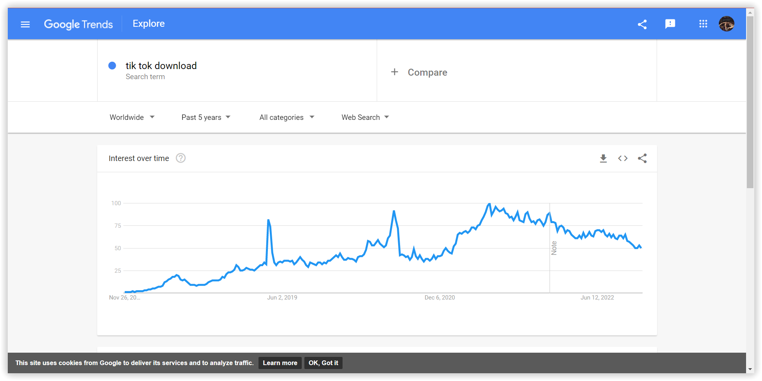Screen dimensions: 762x381
Task: Get the embed code for the chart
Action: tap(623, 158)
